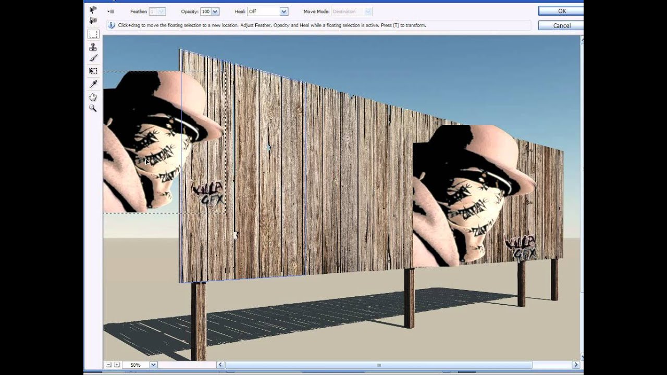This screenshot has width=667, height=375.
Task: Select the Brush tool
Action: click(93, 58)
